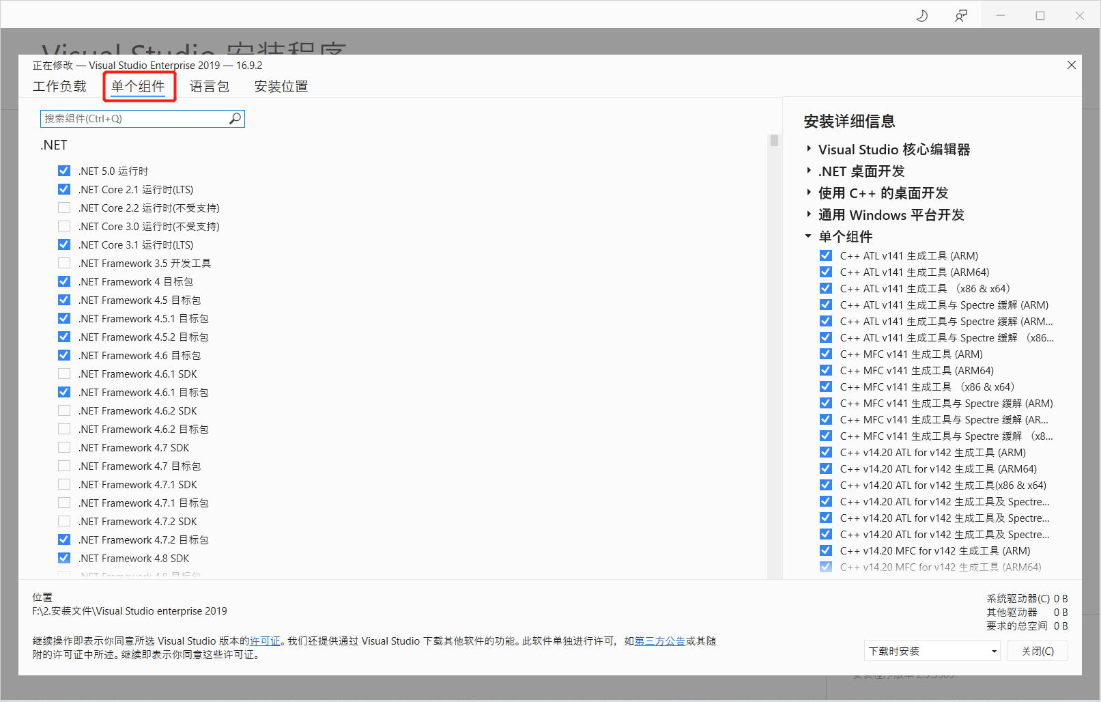Uncheck C++ ATL v141 生成工具 (ARM)
The width and height of the screenshot is (1101, 702).
[826, 255]
